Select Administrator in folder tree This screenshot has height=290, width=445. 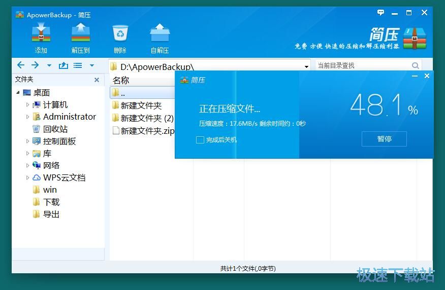(70, 117)
